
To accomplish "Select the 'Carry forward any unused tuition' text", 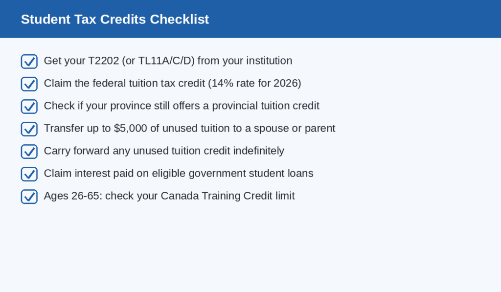I will [164, 151].
